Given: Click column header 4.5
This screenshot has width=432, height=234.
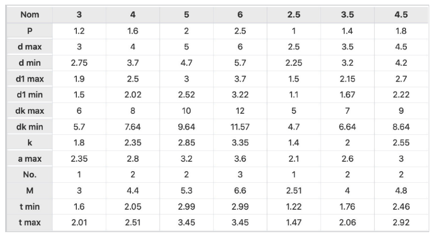Looking at the screenshot, I should 401,14.
